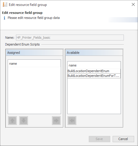Click the Assigned panel header
This screenshot has width=138, height=146.
pyautogui.click(x=34, y=53)
